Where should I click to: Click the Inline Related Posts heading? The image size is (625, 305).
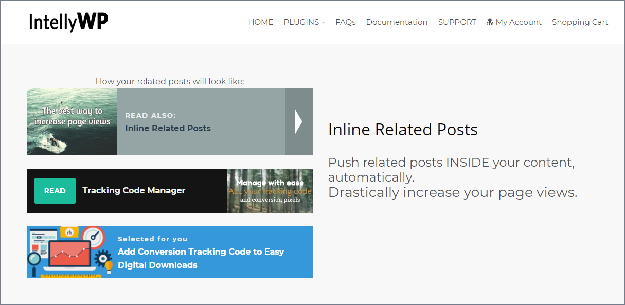pyautogui.click(x=403, y=130)
